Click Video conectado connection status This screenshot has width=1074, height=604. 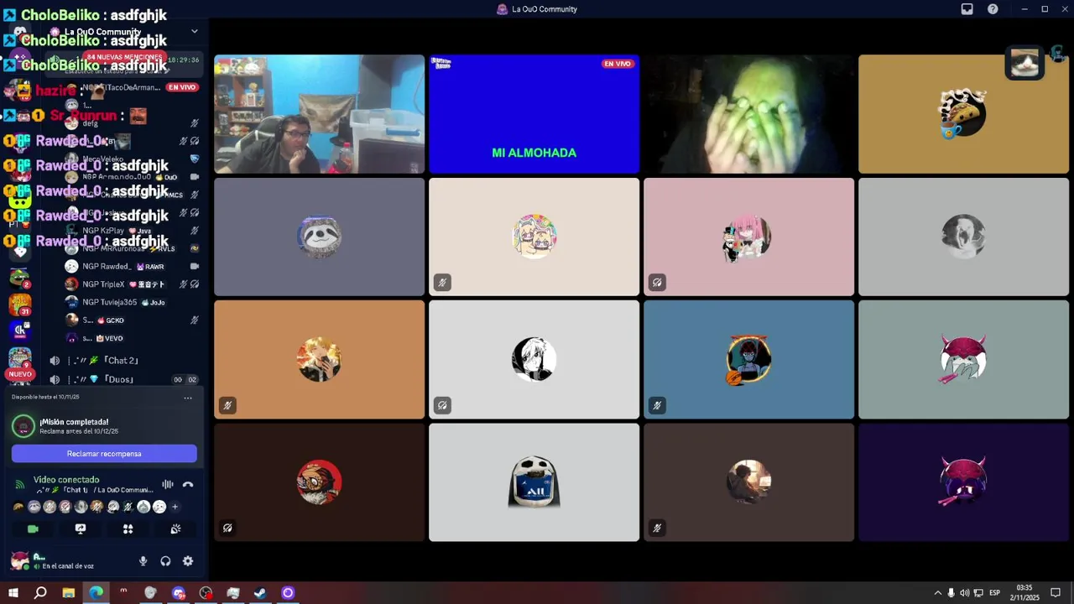[66, 480]
